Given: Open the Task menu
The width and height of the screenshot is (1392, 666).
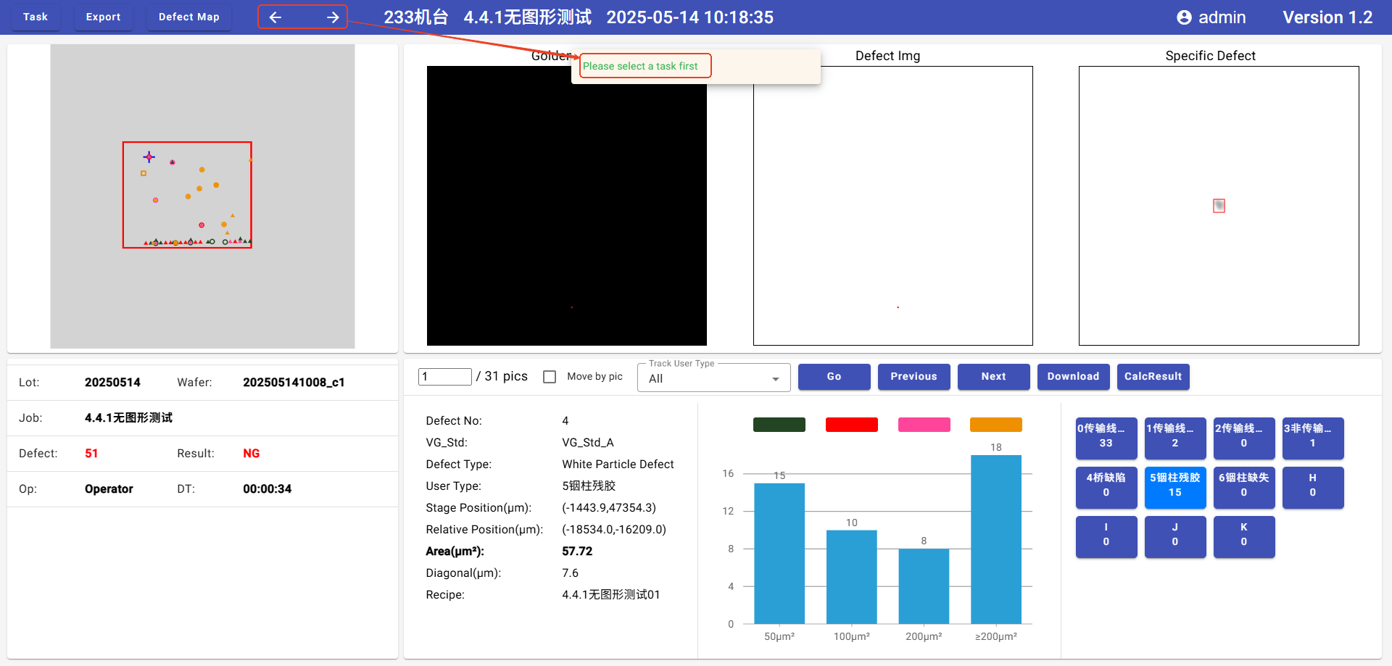Looking at the screenshot, I should click(35, 17).
